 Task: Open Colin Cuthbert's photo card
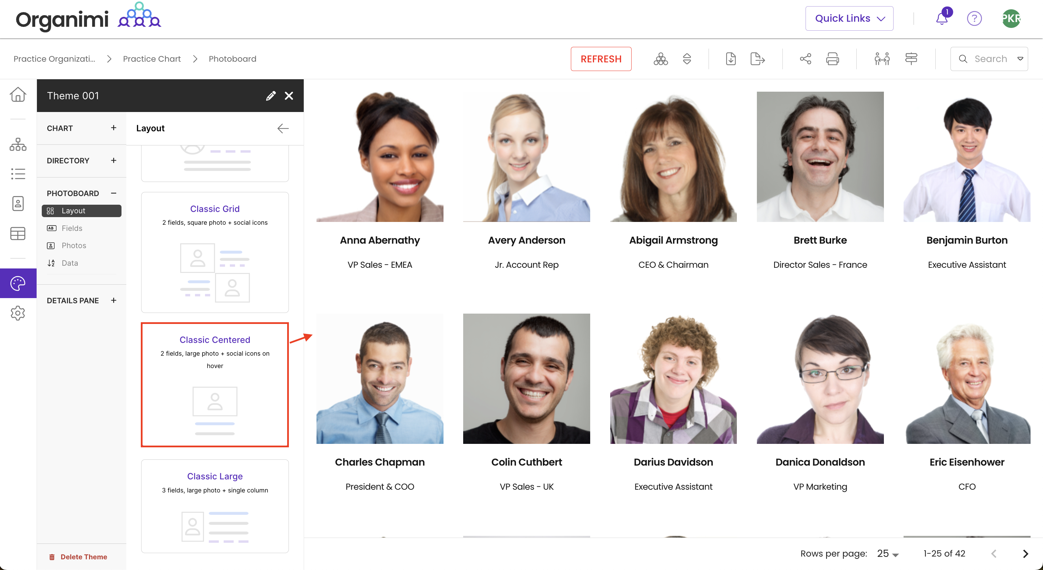point(526,379)
